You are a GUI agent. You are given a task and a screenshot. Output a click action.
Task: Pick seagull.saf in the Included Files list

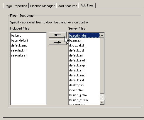19,55
